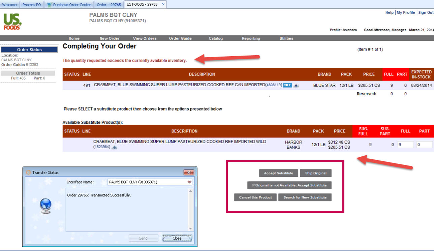Open the New Order menu
This screenshot has width=434, height=251.
pos(110,38)
